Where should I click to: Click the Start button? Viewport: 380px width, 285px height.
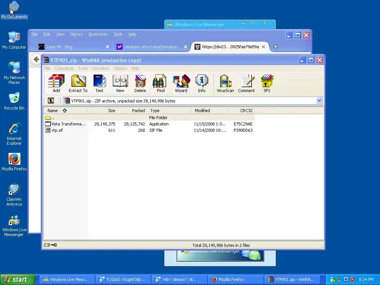(17, 279)
